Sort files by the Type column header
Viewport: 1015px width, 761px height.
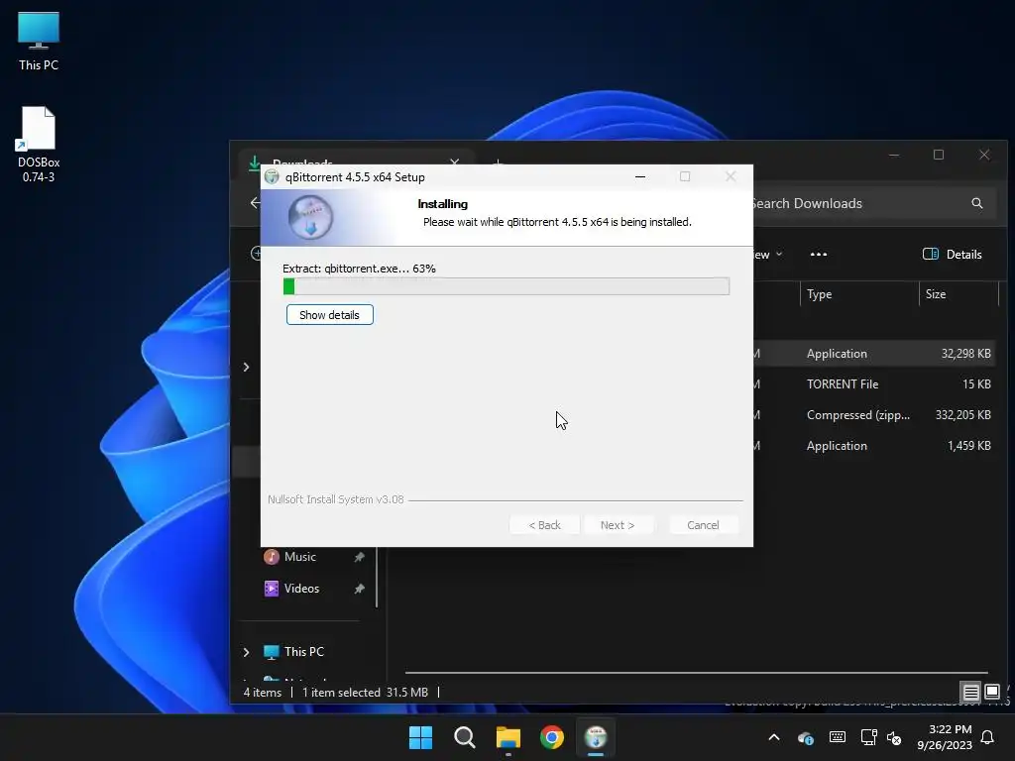point(859,293)
